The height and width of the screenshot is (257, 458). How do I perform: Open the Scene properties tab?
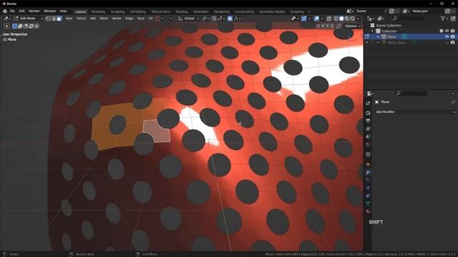[x=368, y=136]
